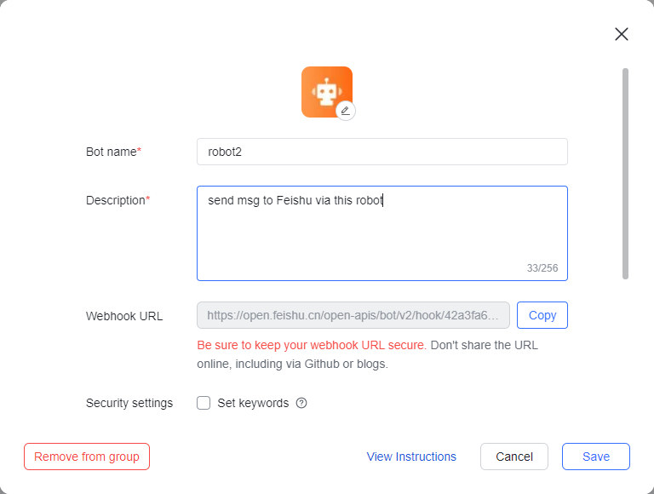
Task: Select the Webhook URL read-only field
Action: tap(353, 315)
